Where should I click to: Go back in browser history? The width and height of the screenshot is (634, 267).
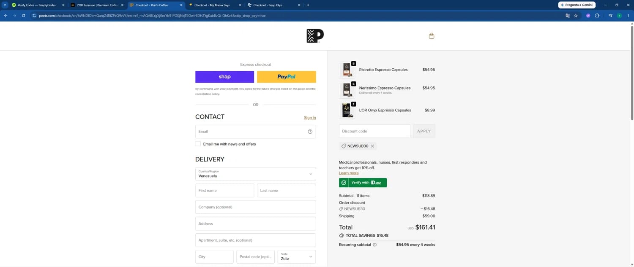[5, 16]
